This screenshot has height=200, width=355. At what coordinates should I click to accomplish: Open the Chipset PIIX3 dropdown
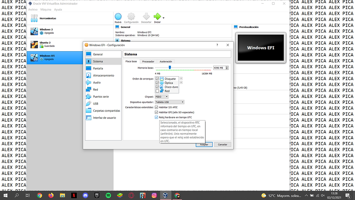[x=162, y=97]
